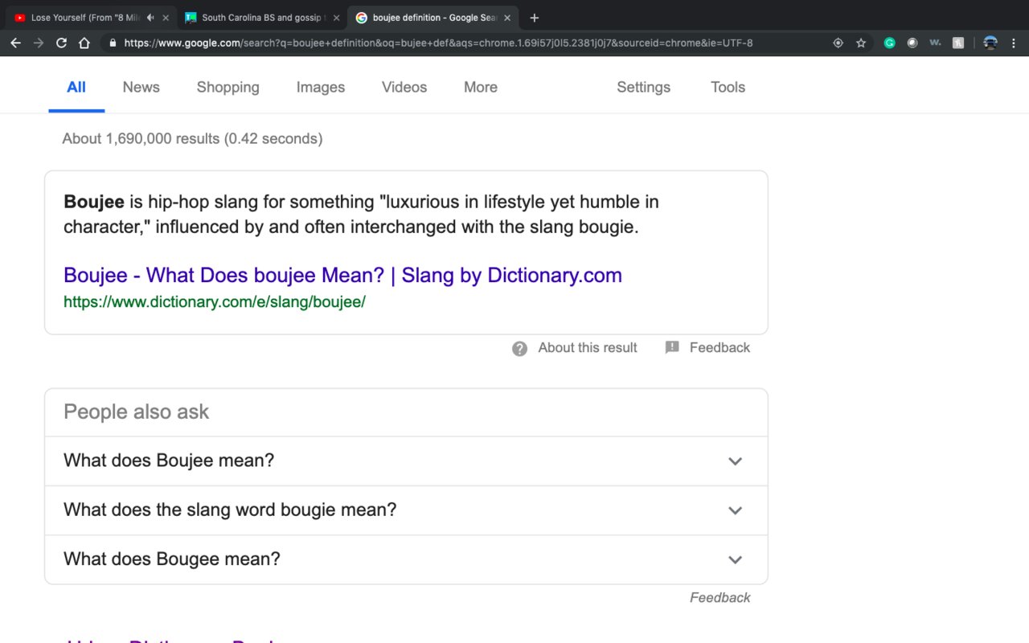Switch to News results
The width and height of the screenshot is (1029, 643).
(141, 87)
